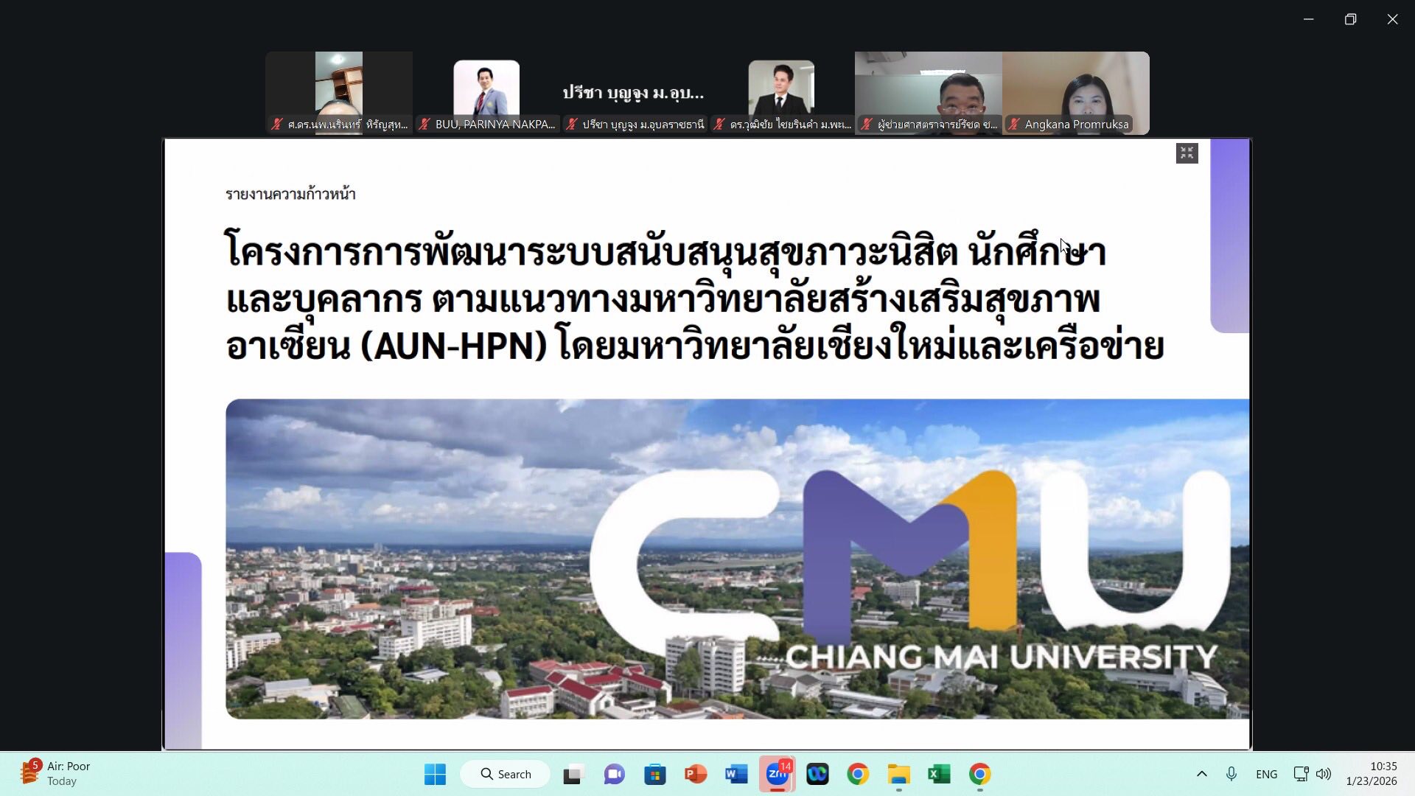Toggle the microphone icon in the system tray
The height and width of the screenshot is (796, 1415).
1230,774
